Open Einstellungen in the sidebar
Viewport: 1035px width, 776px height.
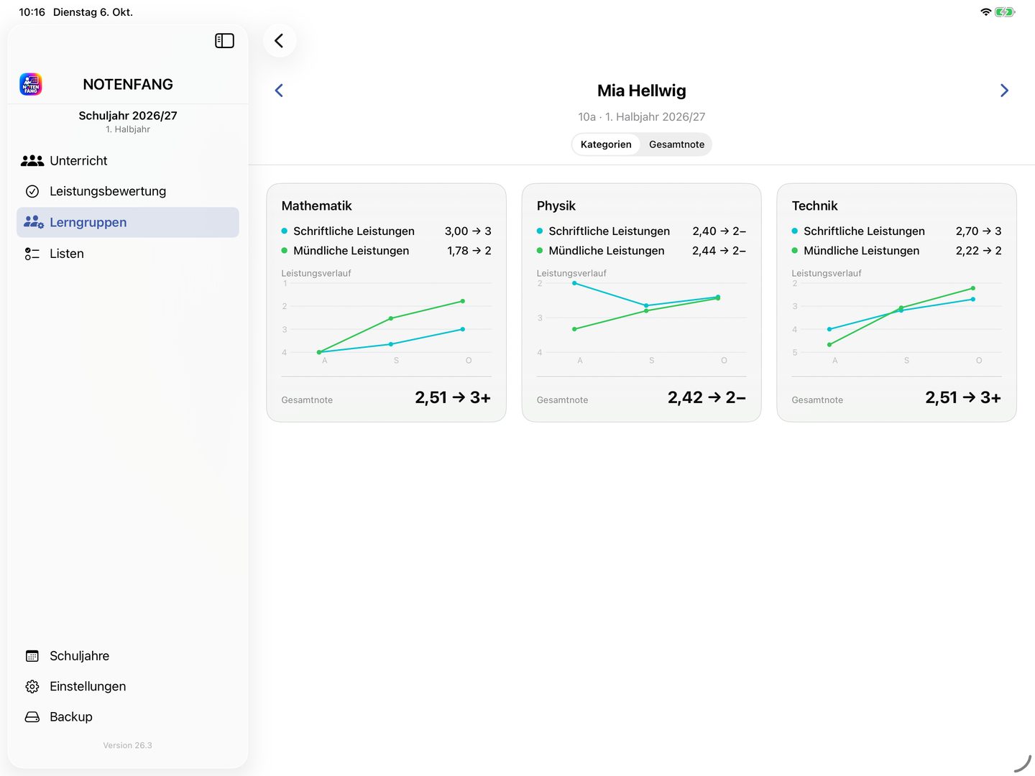point(128,686)
